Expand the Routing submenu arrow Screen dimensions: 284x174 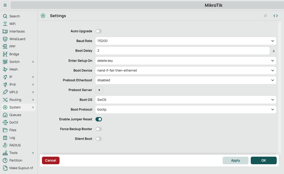(33, 100)
